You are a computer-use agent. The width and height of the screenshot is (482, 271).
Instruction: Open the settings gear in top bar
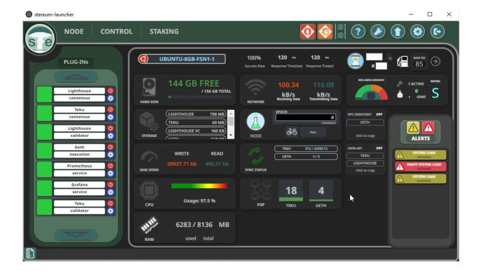click(x=417, y=31)
